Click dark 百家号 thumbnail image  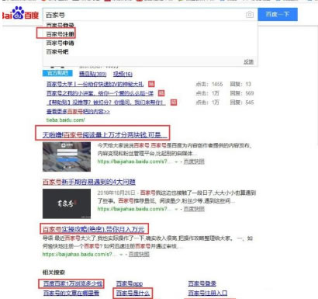point(67,203)
